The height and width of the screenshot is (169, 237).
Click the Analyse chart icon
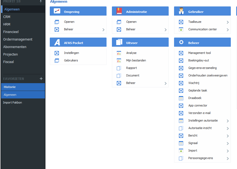119,53
